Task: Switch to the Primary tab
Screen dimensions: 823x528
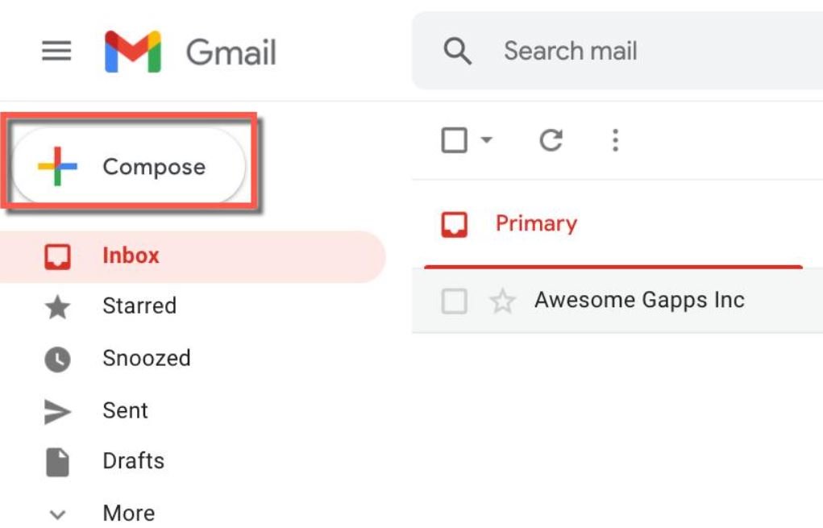Action: coord(535,223)
